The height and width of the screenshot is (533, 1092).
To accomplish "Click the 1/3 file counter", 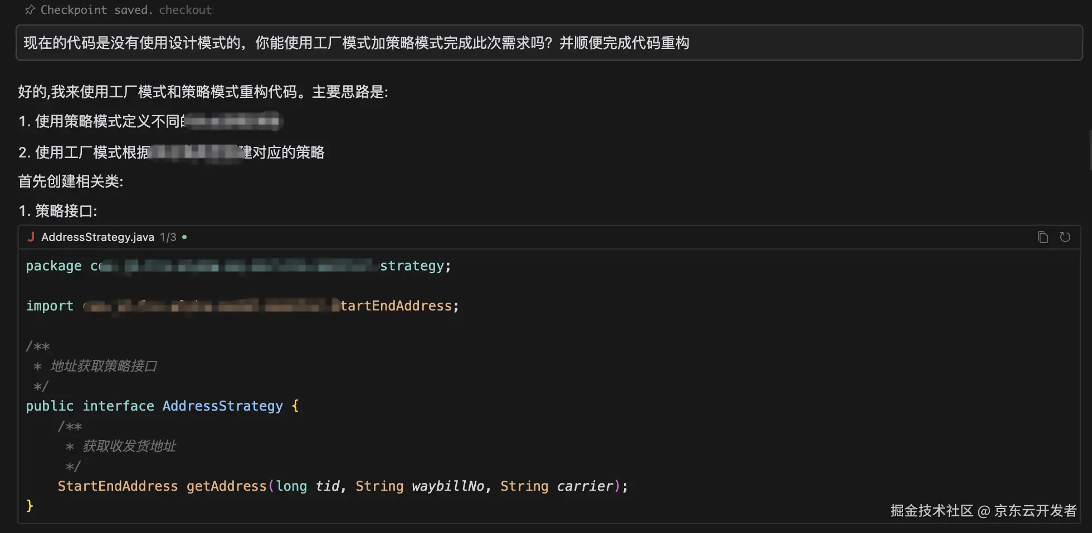I will [x=168, y=237].
